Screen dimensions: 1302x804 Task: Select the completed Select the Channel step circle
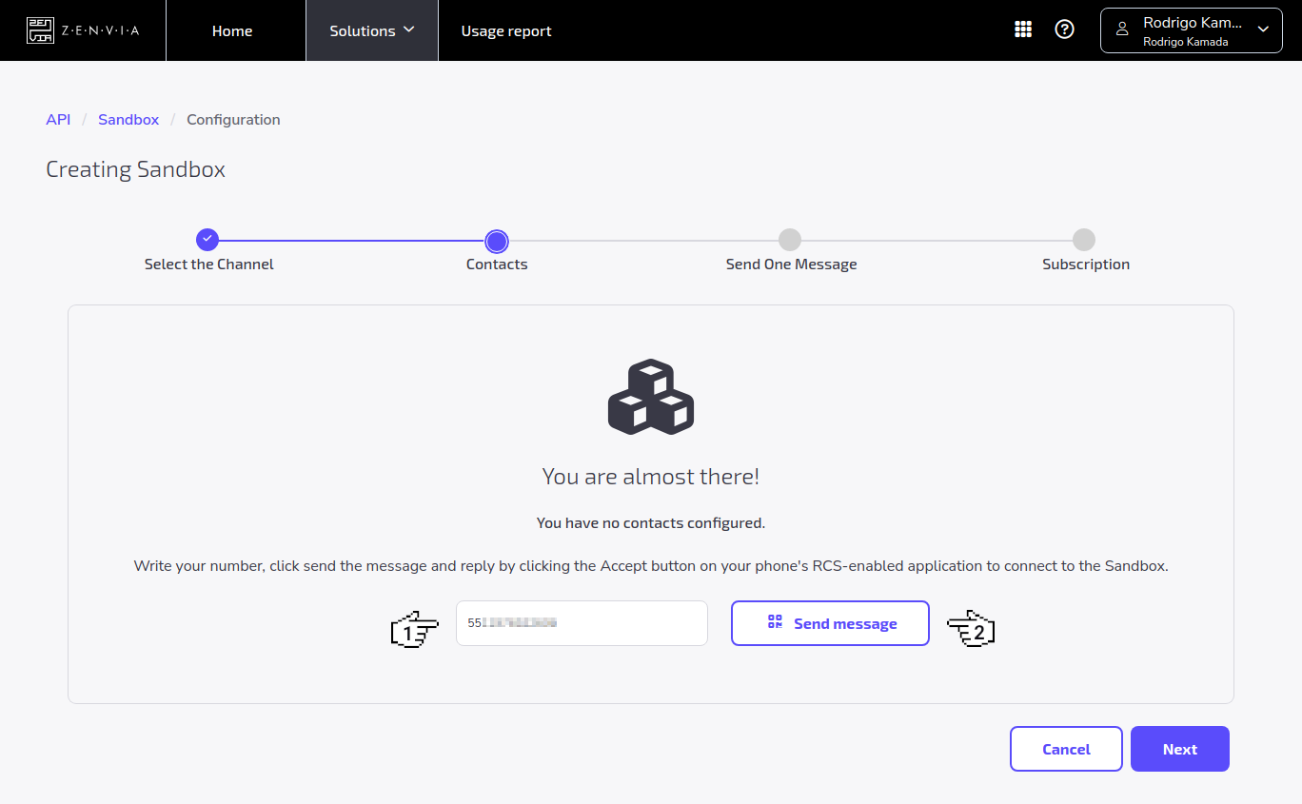[207, 240]
